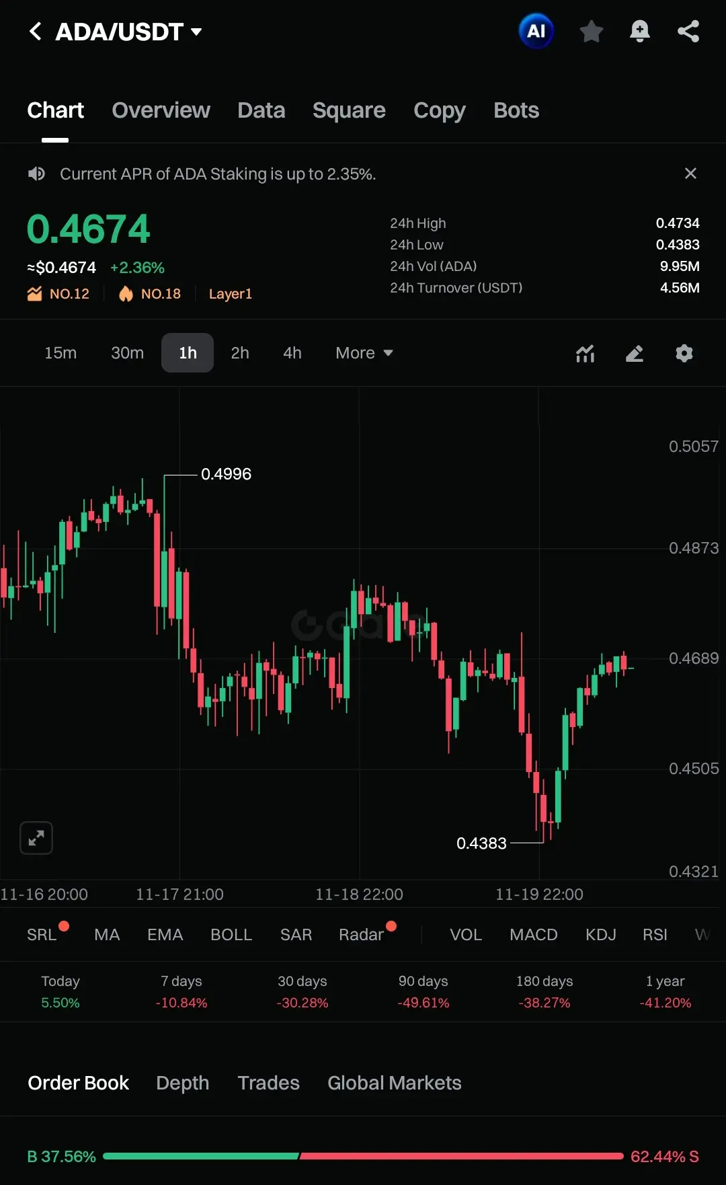Add ADA/USDT to favorites with star
Viewport: 726px width, 1185px height.
tap(591, 31)
